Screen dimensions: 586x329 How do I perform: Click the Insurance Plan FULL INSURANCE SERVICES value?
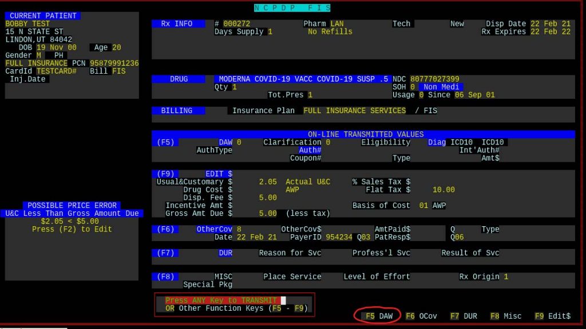pos(354,111)
